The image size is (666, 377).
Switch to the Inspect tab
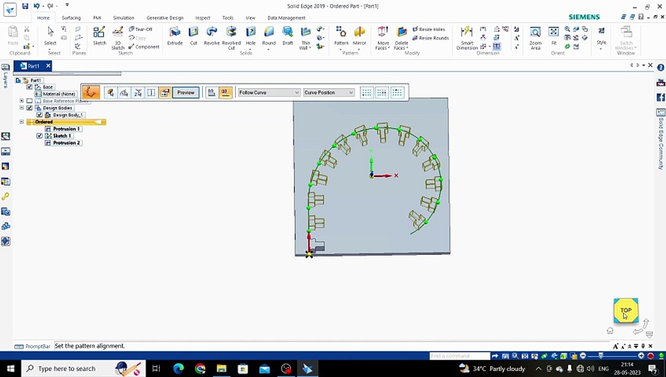click(203, 18)
